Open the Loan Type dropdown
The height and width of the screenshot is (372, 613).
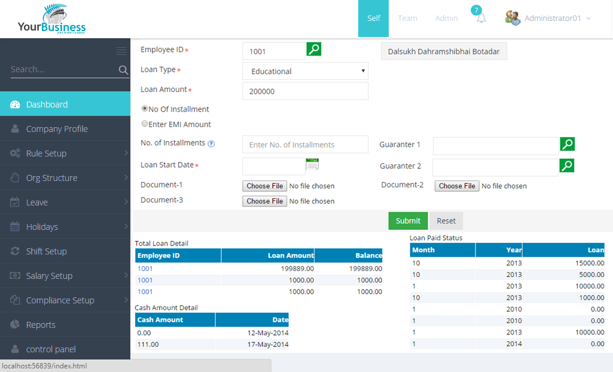305,71
